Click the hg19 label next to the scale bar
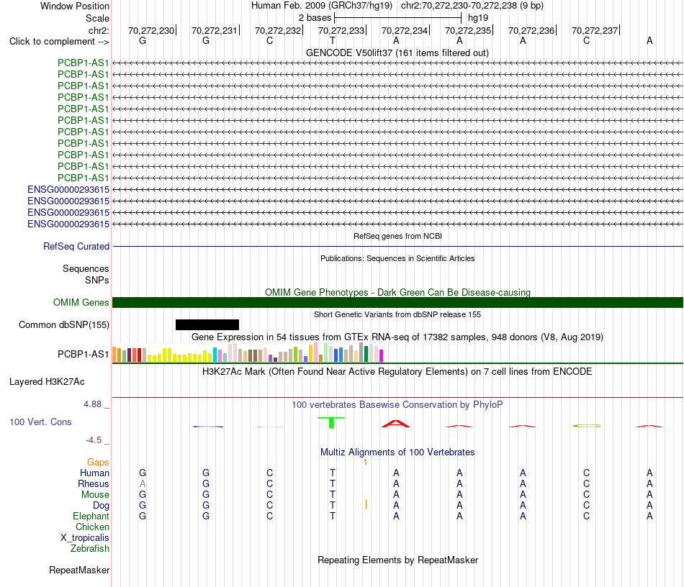 [x=478, y=18]
